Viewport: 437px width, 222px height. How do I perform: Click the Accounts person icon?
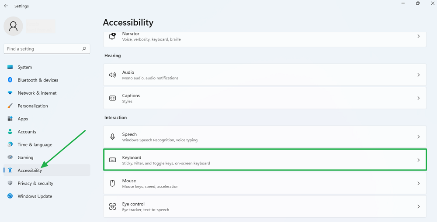coord(10,132)
